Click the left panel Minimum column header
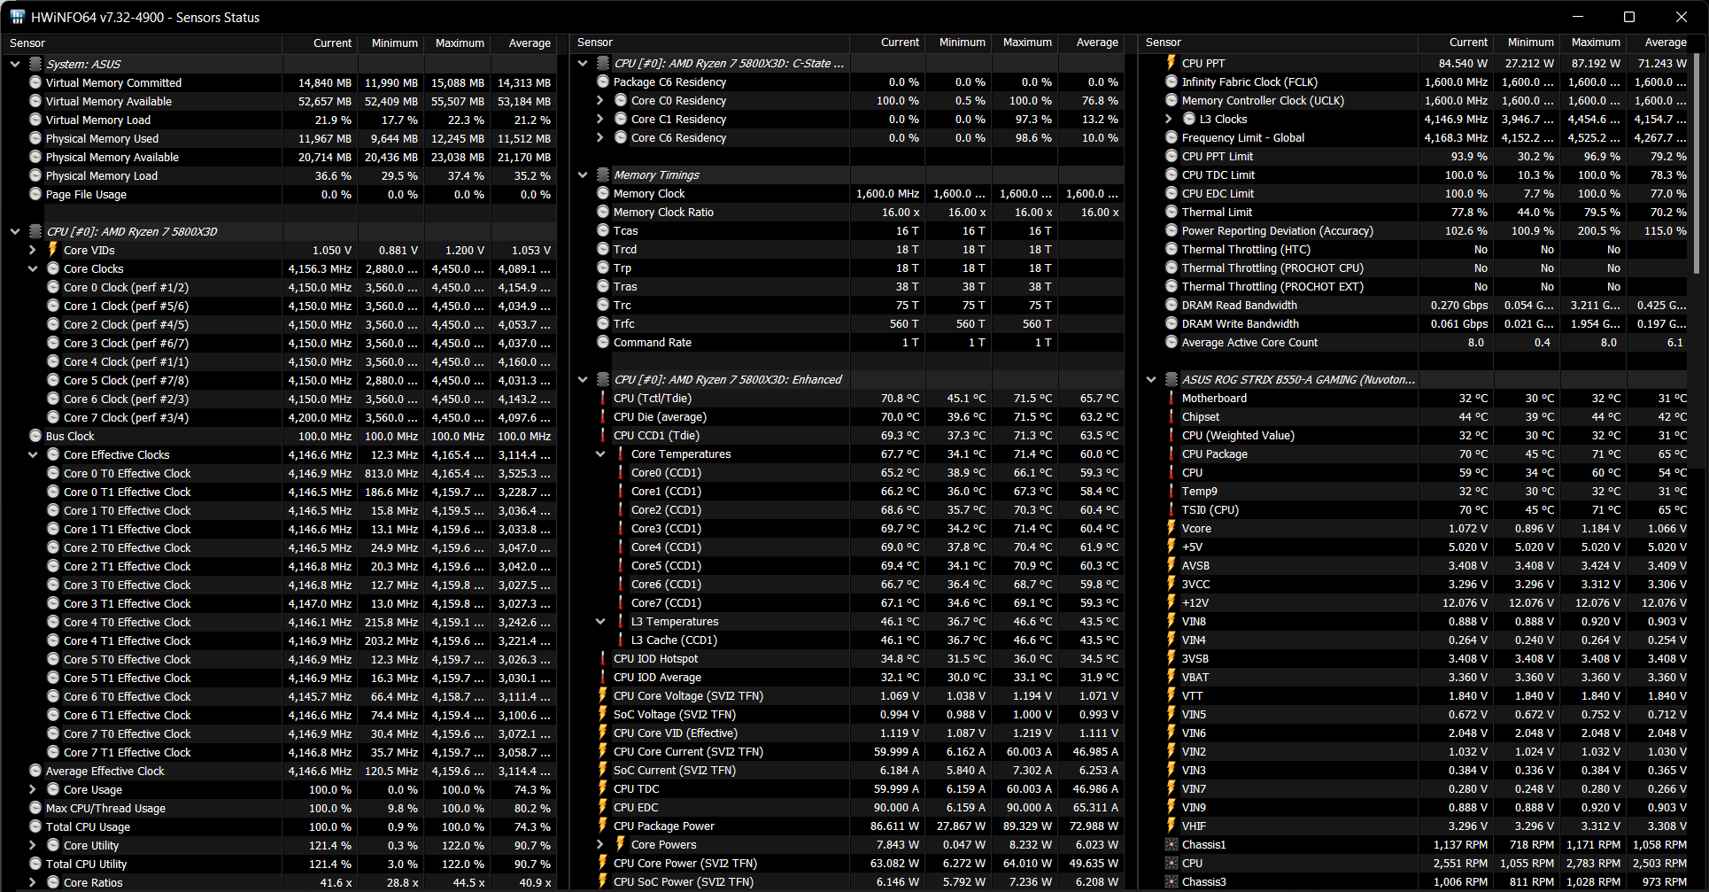The width and height of the screenshot is (1709, 892). pos(391,43)
